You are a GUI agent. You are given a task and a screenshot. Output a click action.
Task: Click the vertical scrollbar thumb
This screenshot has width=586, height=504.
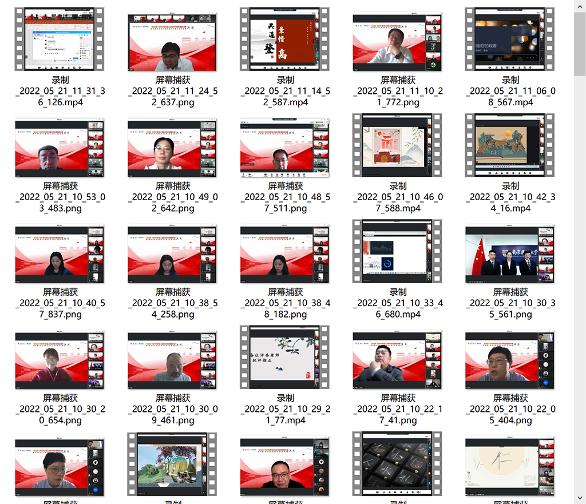(579, 43)
